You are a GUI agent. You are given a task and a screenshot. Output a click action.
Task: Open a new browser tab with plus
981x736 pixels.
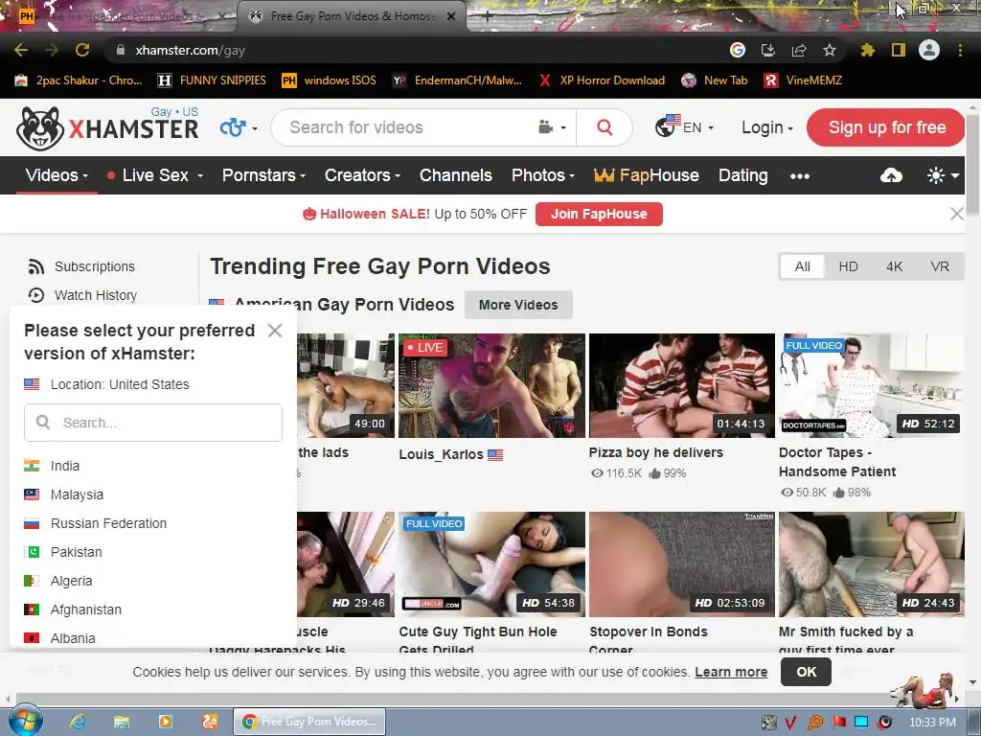coord(488,16)
